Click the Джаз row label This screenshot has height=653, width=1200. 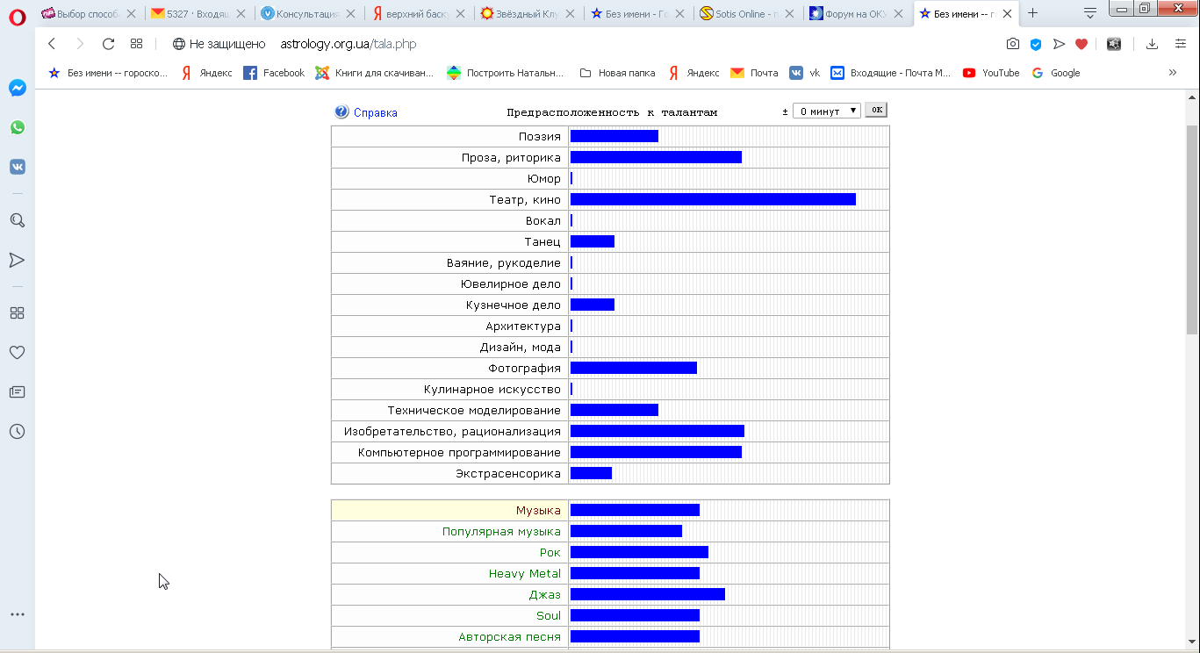click(x=545, y=594)
